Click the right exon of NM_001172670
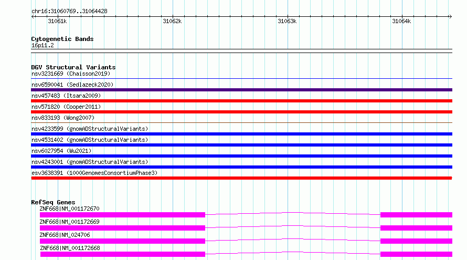This screenshot has height=260, width=467. 417,215
